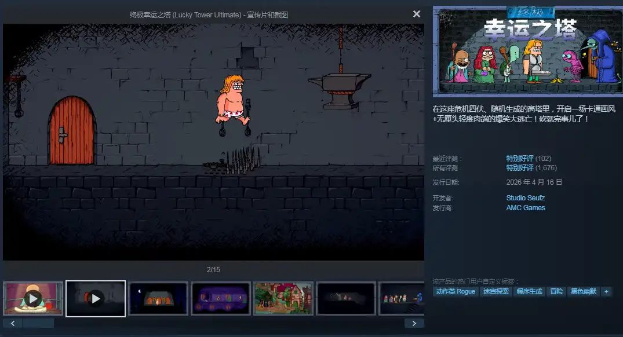Image resolution: width=623 pixels, height=337 pixels.
Task: Click the thumbnail strip scrollbar handle
Action: tap(39, 323)
